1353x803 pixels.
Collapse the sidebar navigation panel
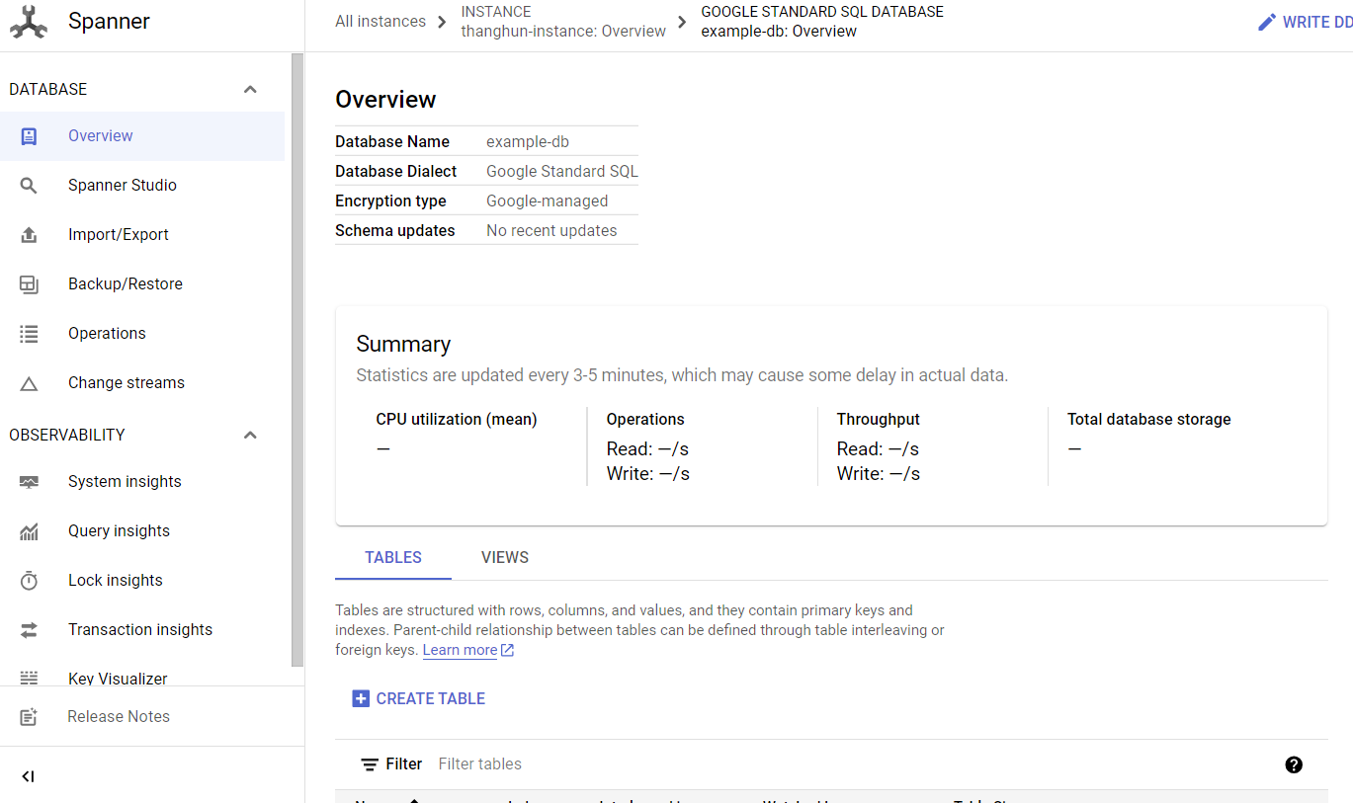click(28, 776)
